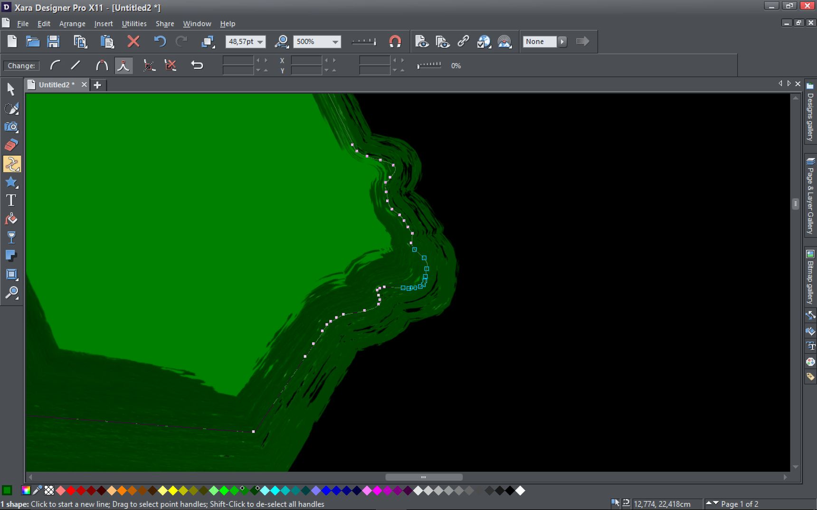The height and width of the screenshot is (510, 817).
Task: Activate the Shape Editor tool
Action: (11, 164)
